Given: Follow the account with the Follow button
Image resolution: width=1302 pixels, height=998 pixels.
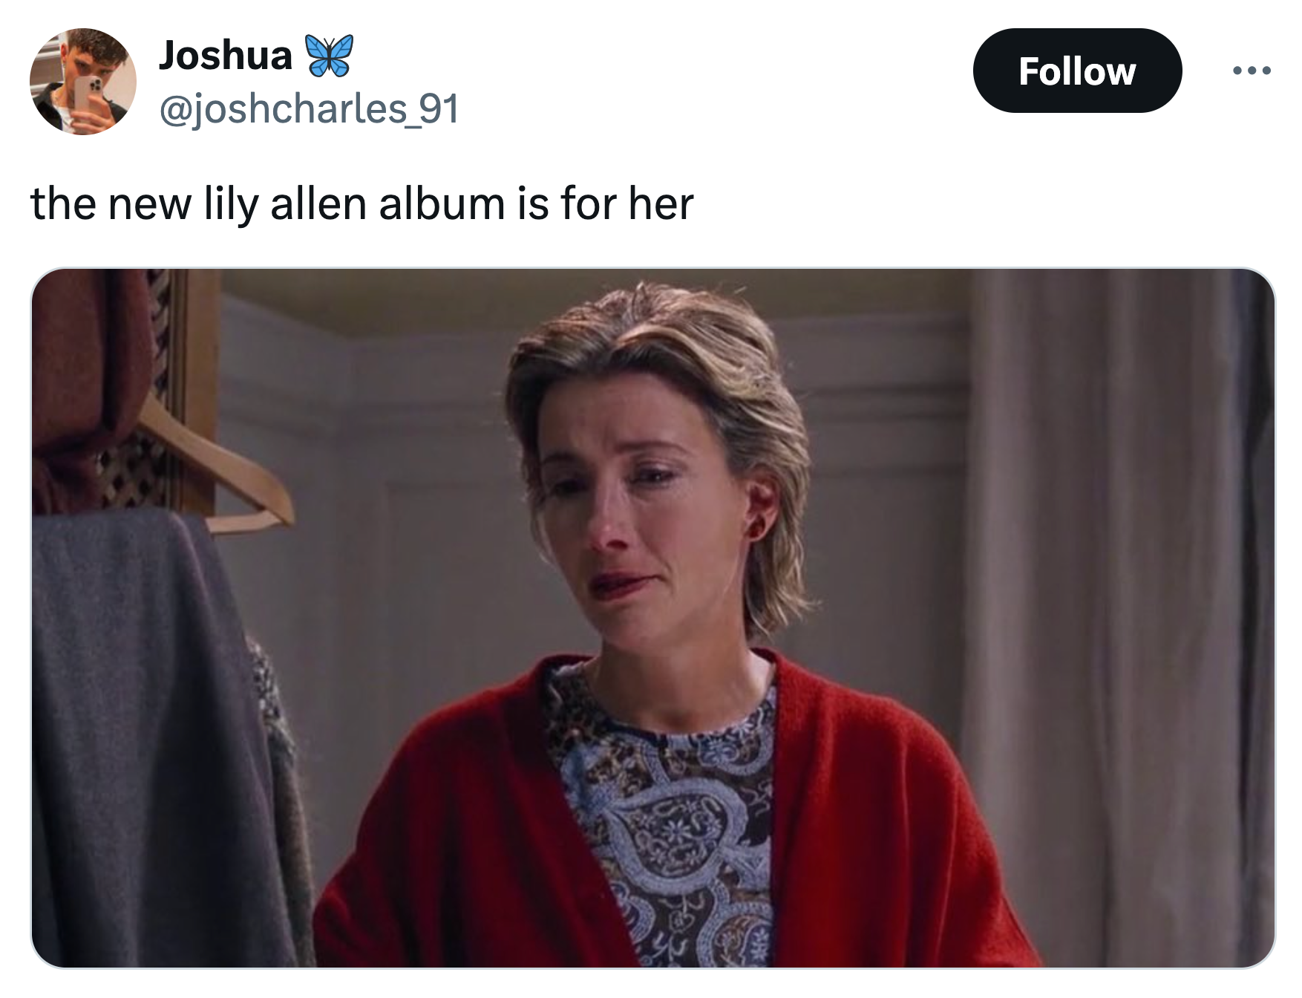Looking at the screenshot, I should [1077, 71].
